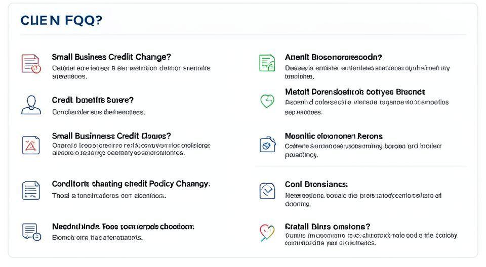Click the blue person silhouette icon
Image resolution: width=486 pixels, height=267 pixels.
tap(30, 105)
